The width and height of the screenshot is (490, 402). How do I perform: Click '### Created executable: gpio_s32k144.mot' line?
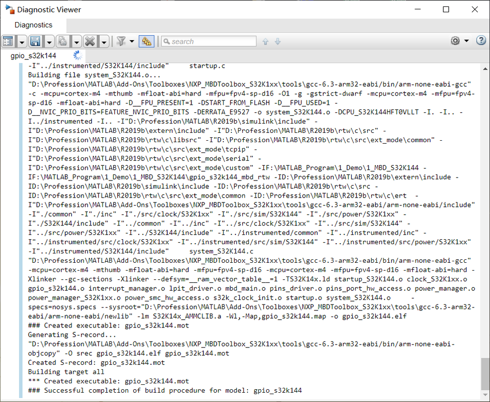point(108,325)
